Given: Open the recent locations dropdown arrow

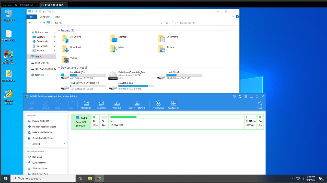Looking at the screenshot, I should (x=40, y=23).
